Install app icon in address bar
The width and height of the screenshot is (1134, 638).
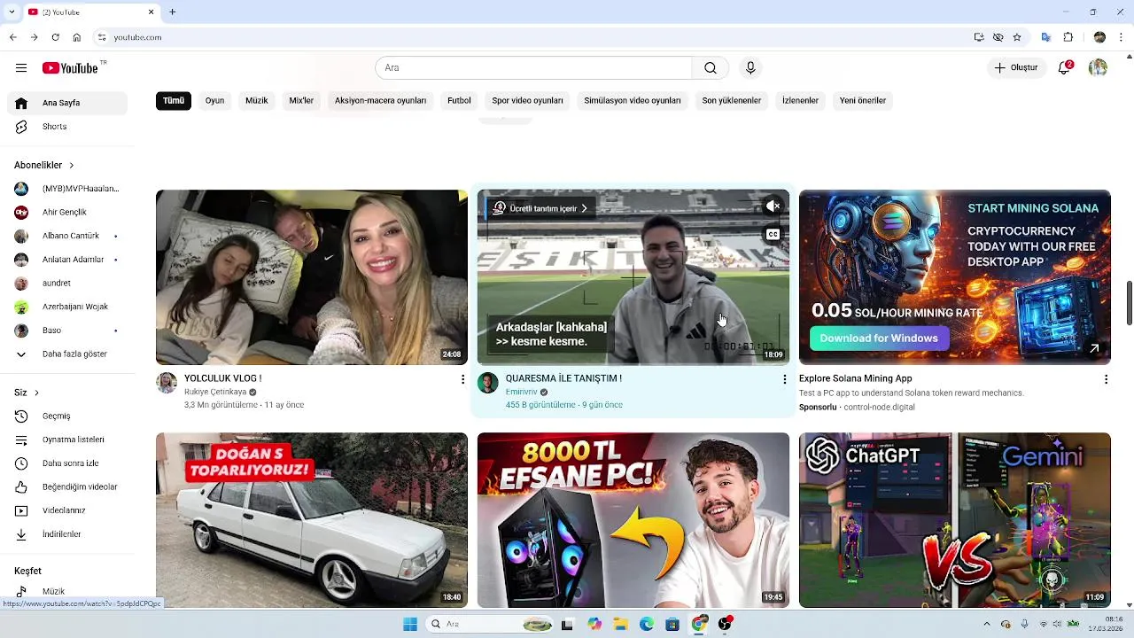pyautogui.click(x=979, y=37)
